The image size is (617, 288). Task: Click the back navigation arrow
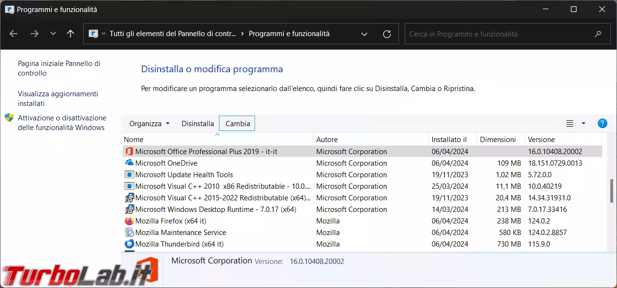(x=13, y=34)
